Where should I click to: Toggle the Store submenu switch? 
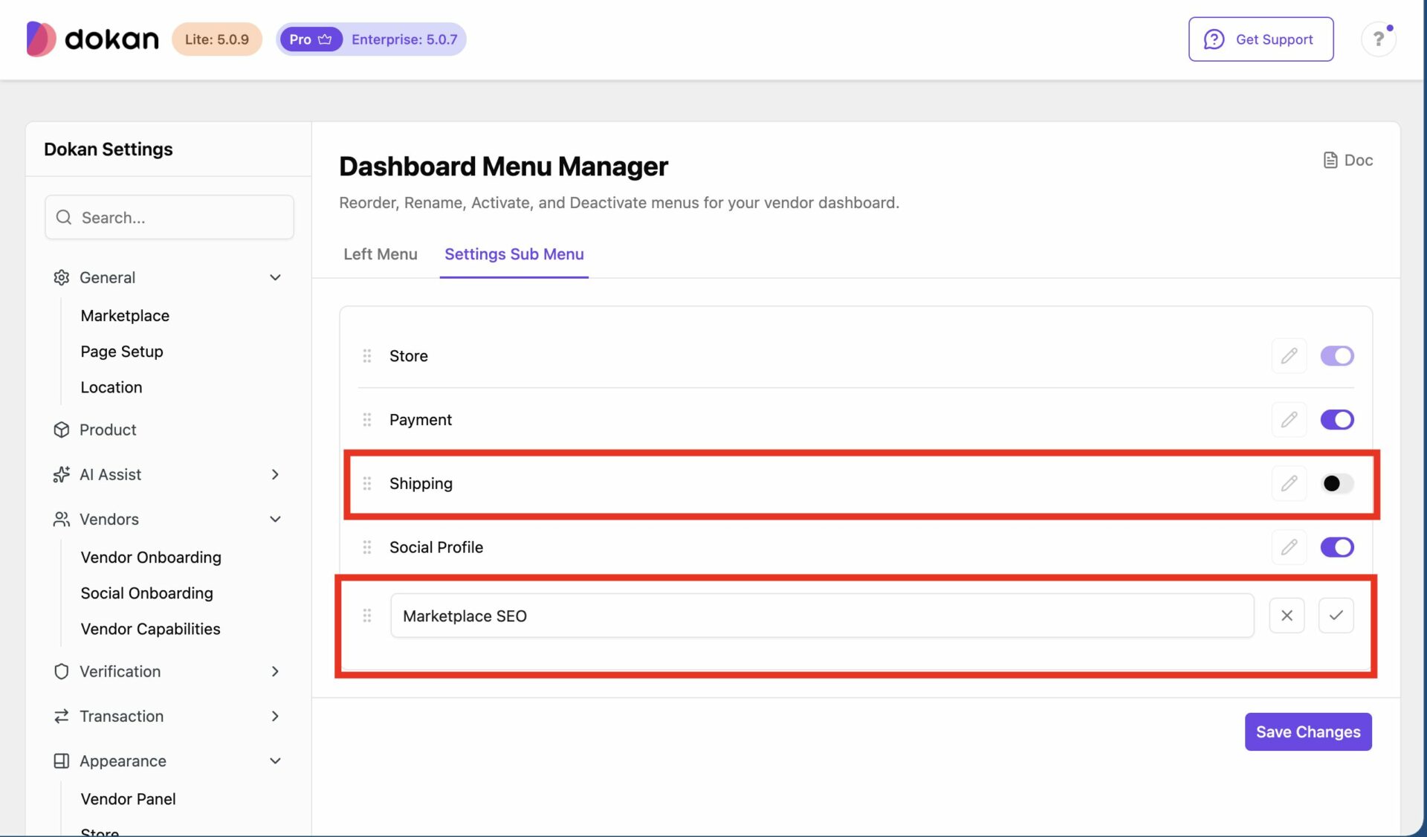pyautogui.click(x=1336, y=356)
